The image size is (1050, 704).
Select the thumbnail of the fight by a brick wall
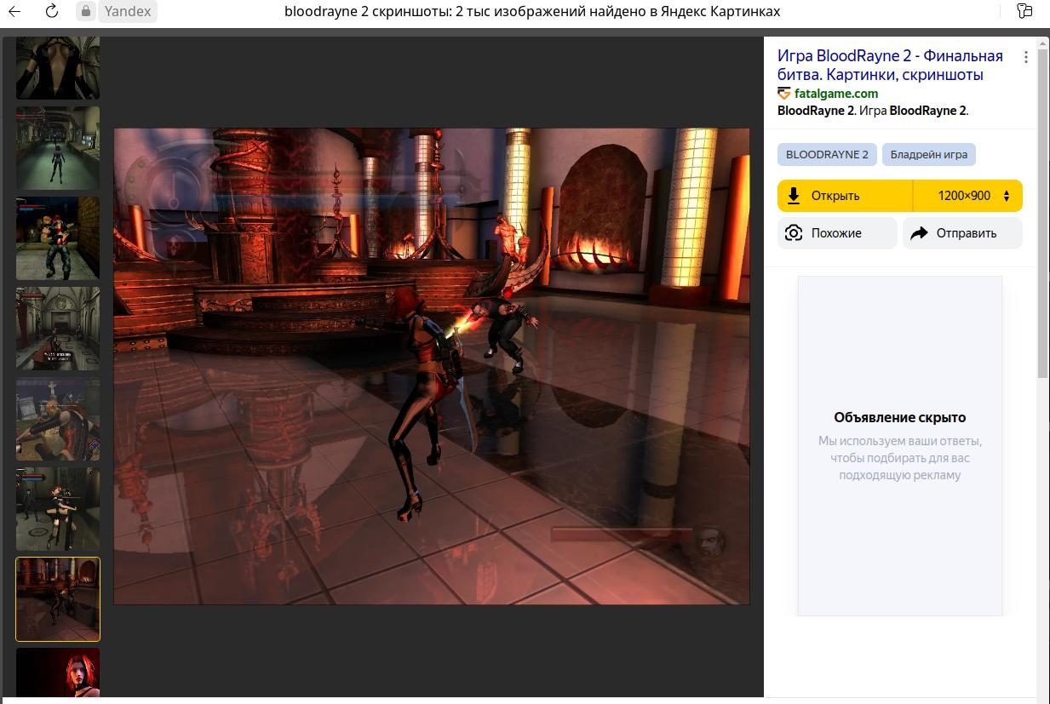58,238
